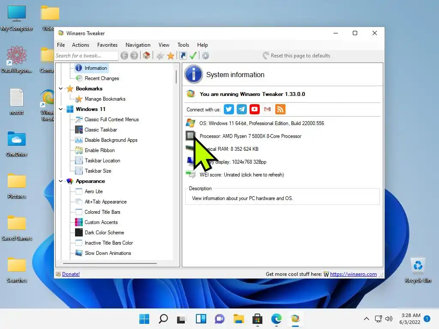Screen dimensions: 439x329
Task: Click the Windows Start button
Action: [x=144, y=319]
